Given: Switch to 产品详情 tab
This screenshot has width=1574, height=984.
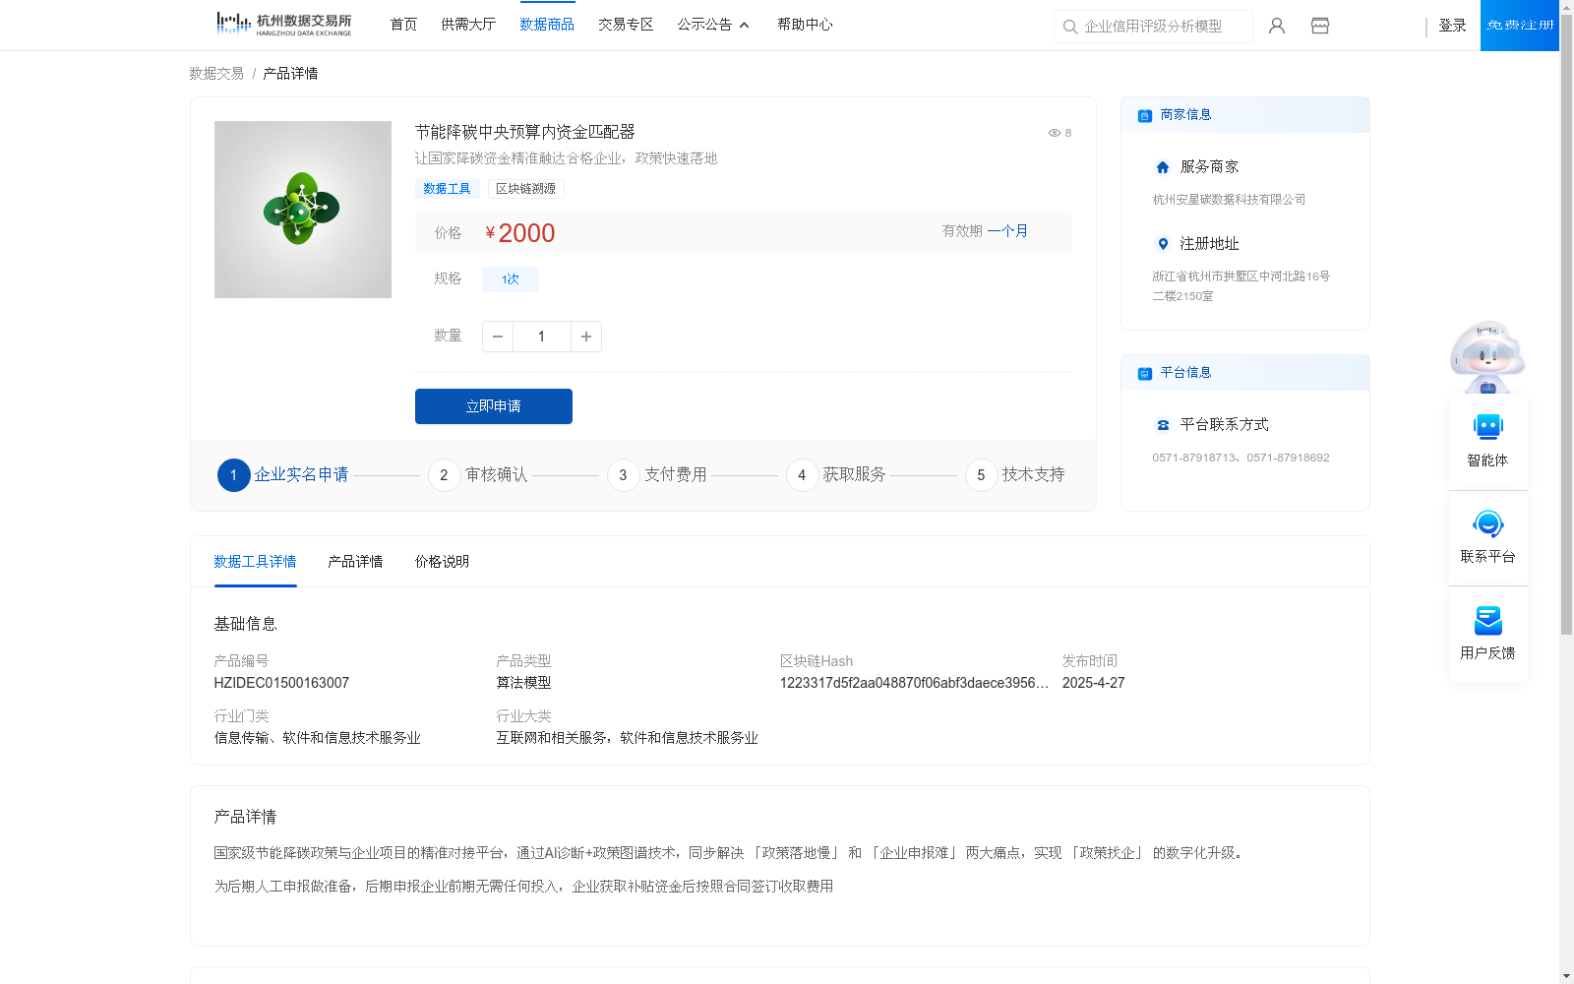Looking at the screenshot, I should 355,562.
